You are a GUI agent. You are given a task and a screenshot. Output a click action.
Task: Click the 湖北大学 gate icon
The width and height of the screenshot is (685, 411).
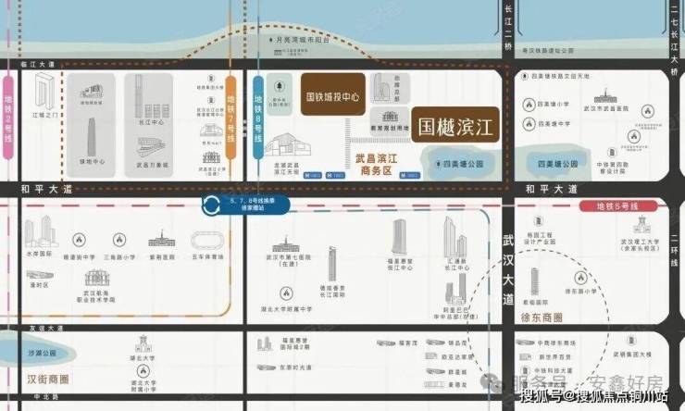(143, 343)
